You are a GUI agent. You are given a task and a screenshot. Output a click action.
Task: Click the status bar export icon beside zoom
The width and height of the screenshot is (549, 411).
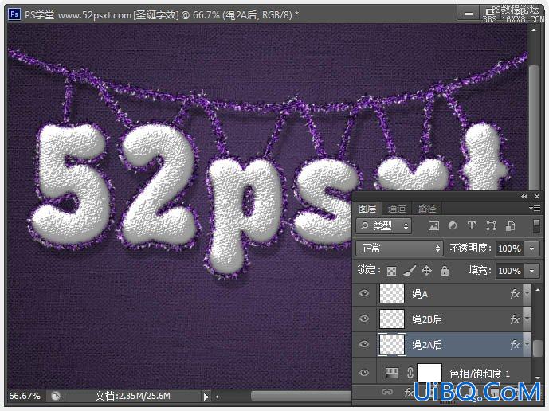55,397
